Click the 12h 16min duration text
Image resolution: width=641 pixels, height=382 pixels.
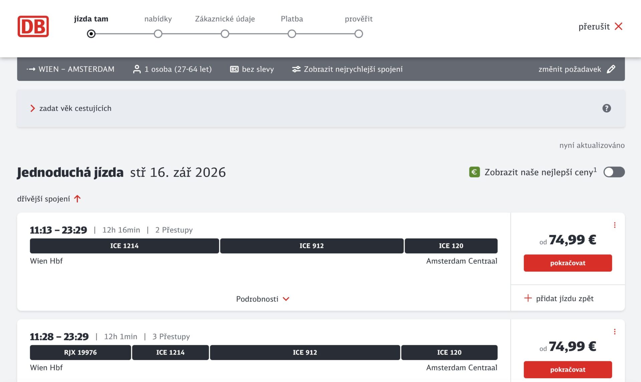(x=121, y=230)
